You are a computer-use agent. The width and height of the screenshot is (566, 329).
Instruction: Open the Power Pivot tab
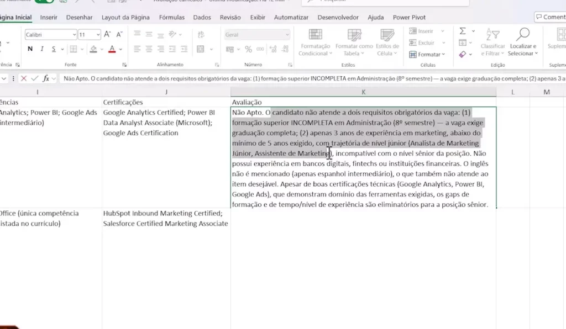(409, 17)
